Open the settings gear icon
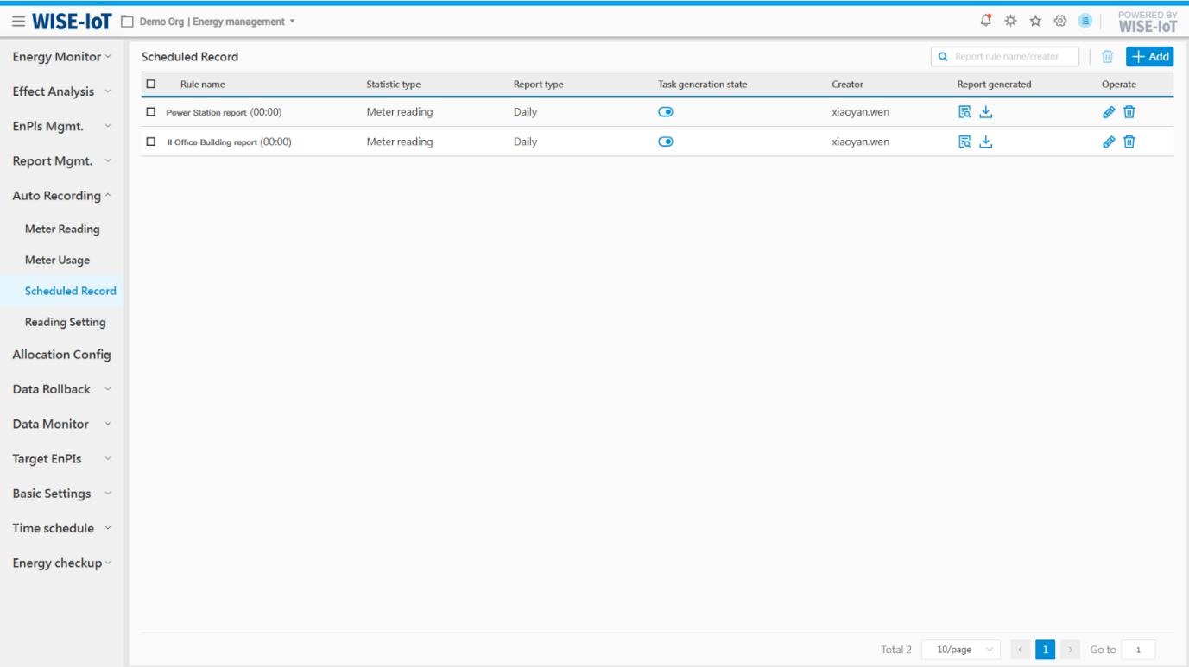The width and height of the screenshot is (1189, 667). point(1060,21)
